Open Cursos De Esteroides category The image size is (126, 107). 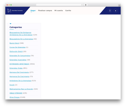tap(17, 47)
